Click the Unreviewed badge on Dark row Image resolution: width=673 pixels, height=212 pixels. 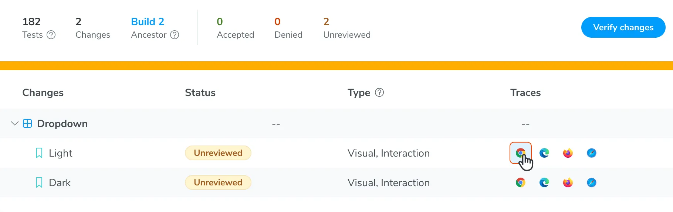(218, 182)
